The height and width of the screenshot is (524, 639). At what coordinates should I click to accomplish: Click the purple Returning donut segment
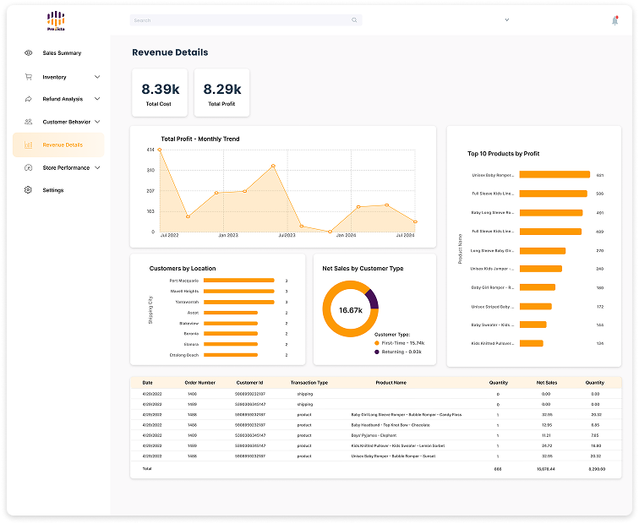(372, 298)
